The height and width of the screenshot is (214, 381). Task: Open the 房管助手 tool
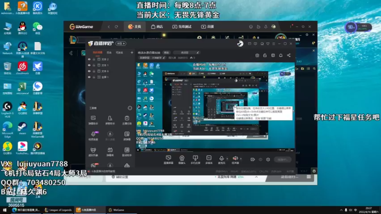click(x=110, y=120)
